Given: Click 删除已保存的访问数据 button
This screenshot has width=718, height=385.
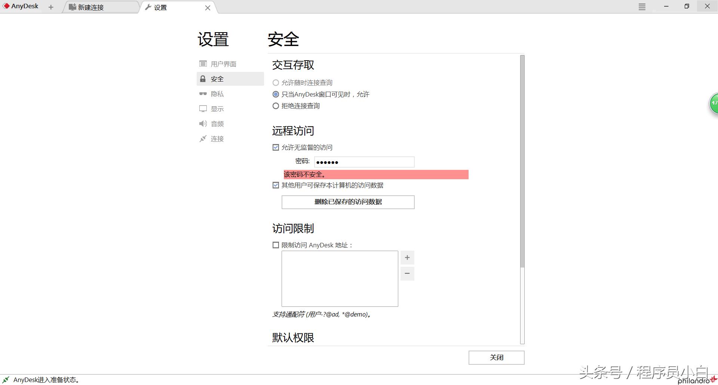Looking at the screenshot, I should [347, 202].
